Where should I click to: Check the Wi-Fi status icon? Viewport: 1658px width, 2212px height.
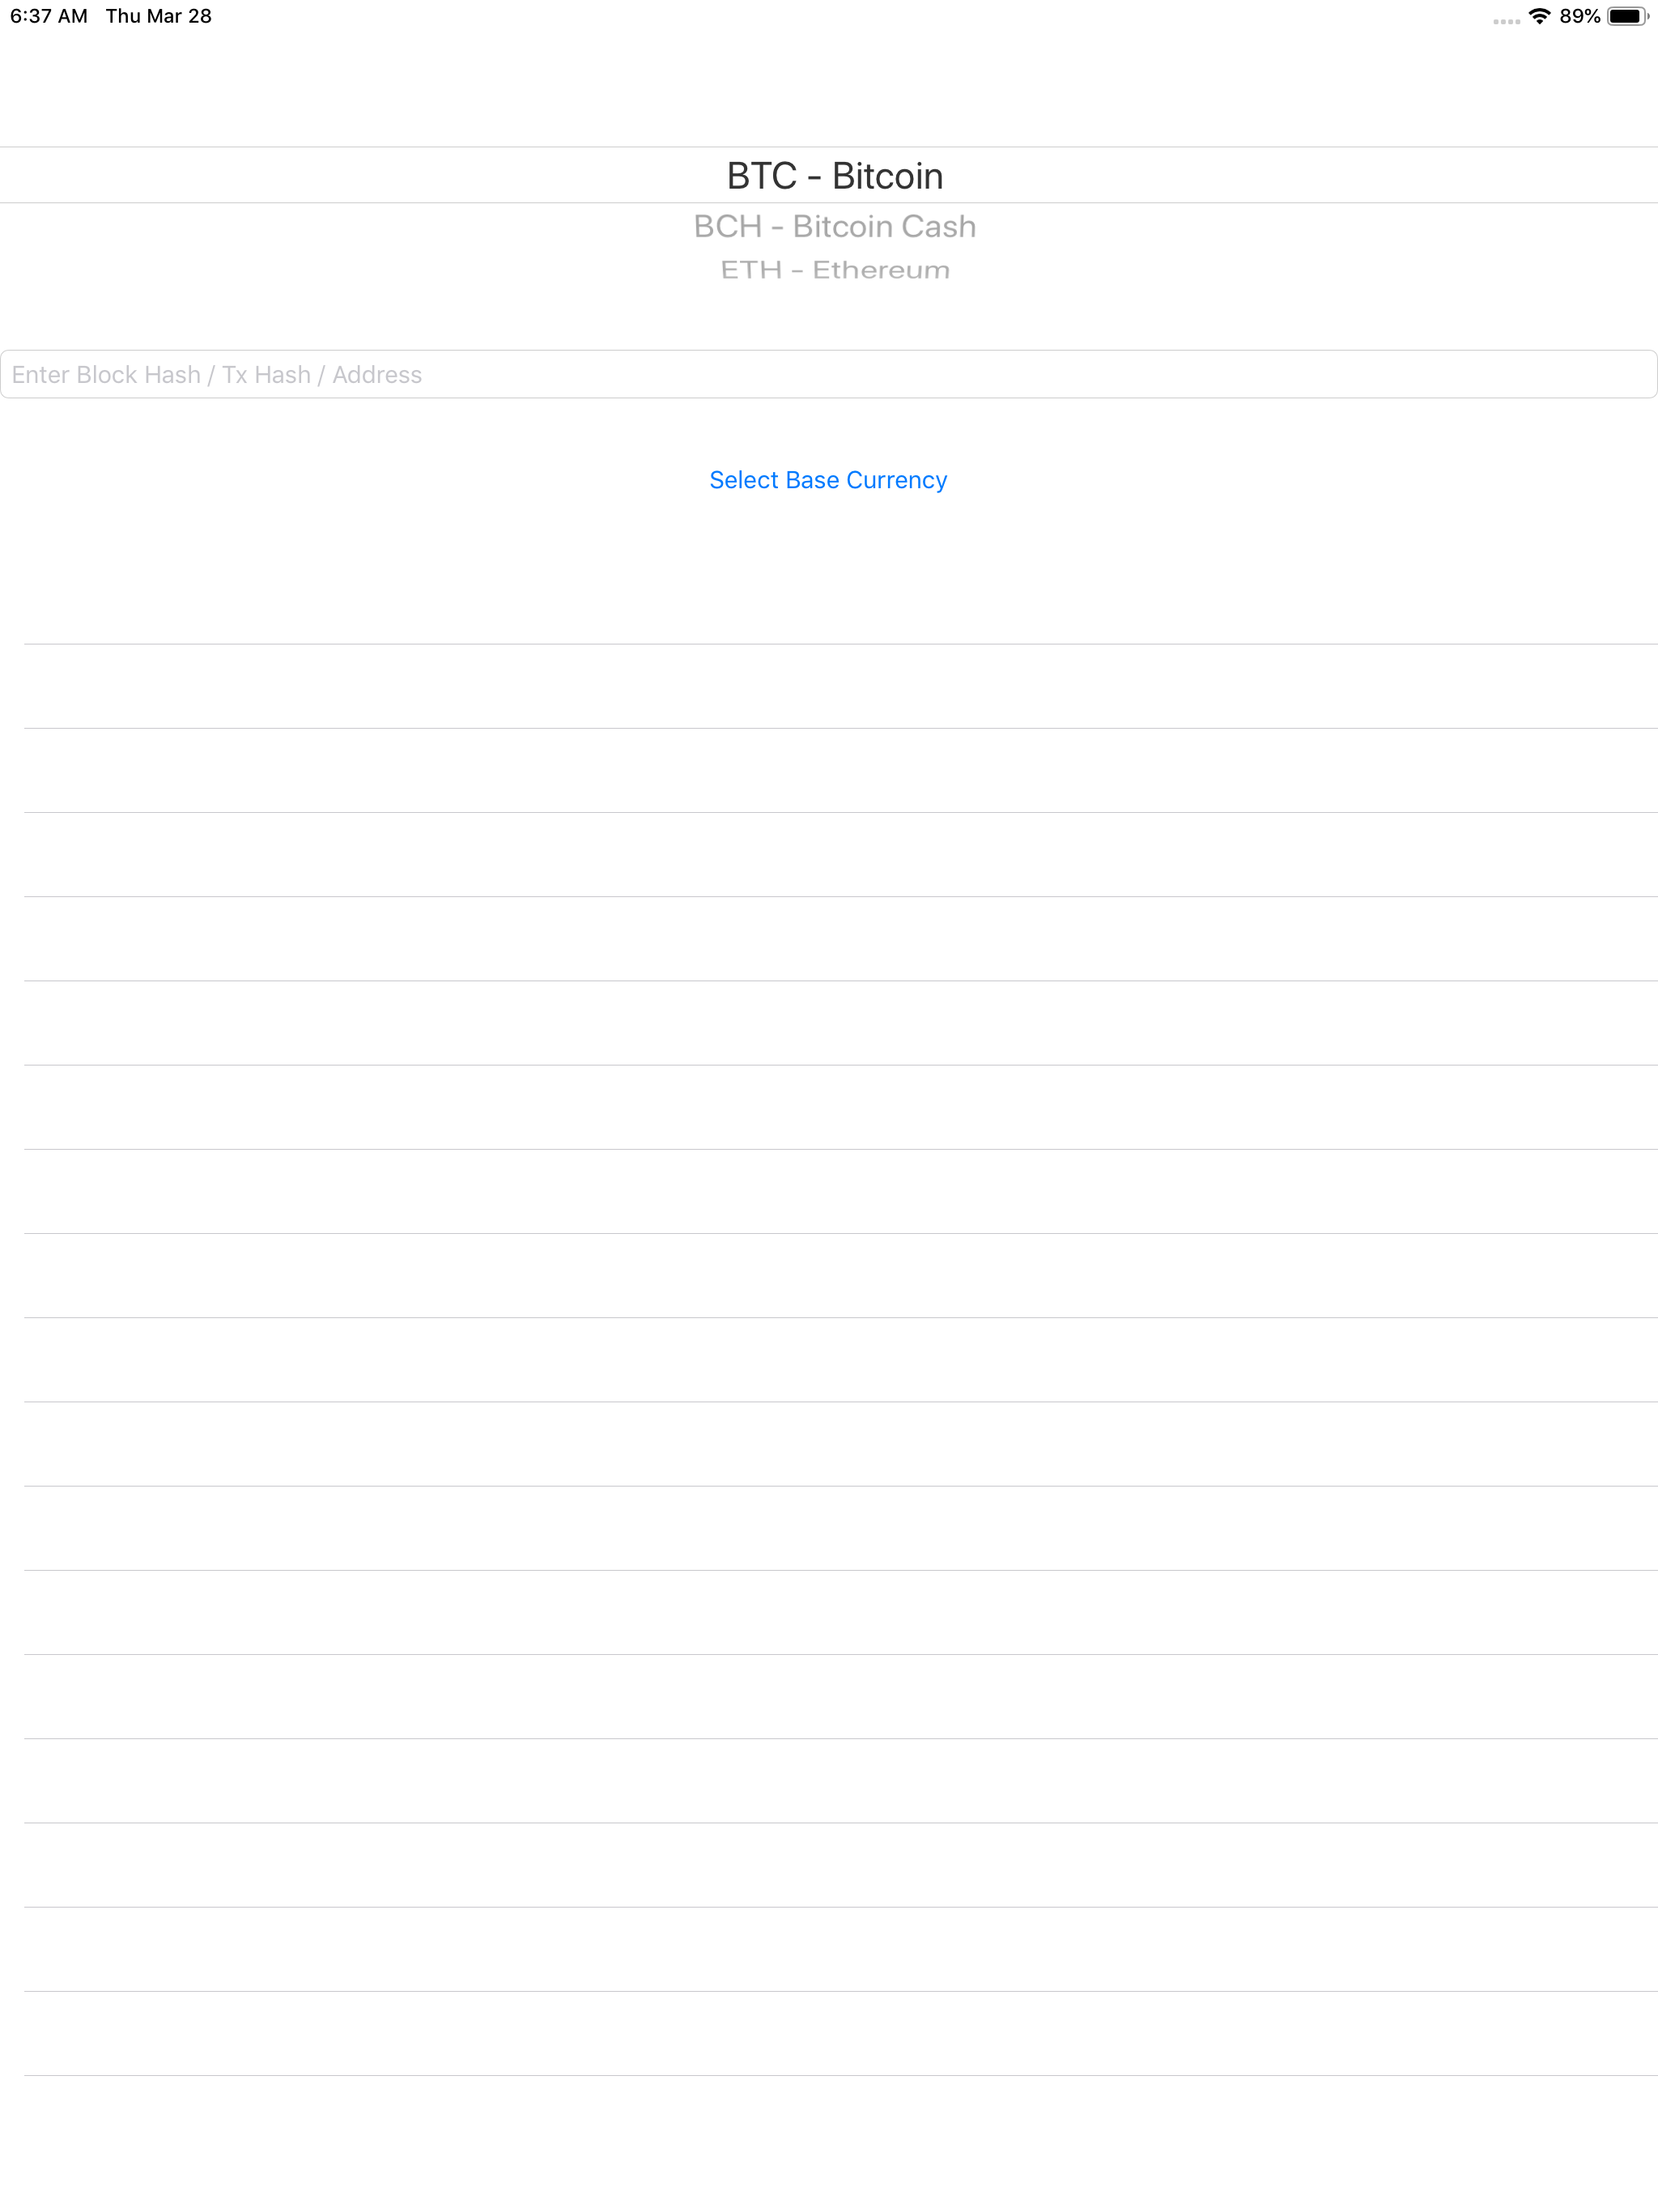coord(1539,16)
